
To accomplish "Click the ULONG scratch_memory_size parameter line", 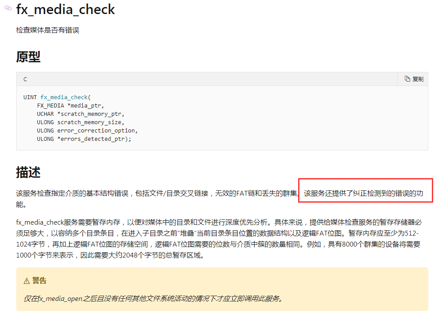I will click(80, 122).
